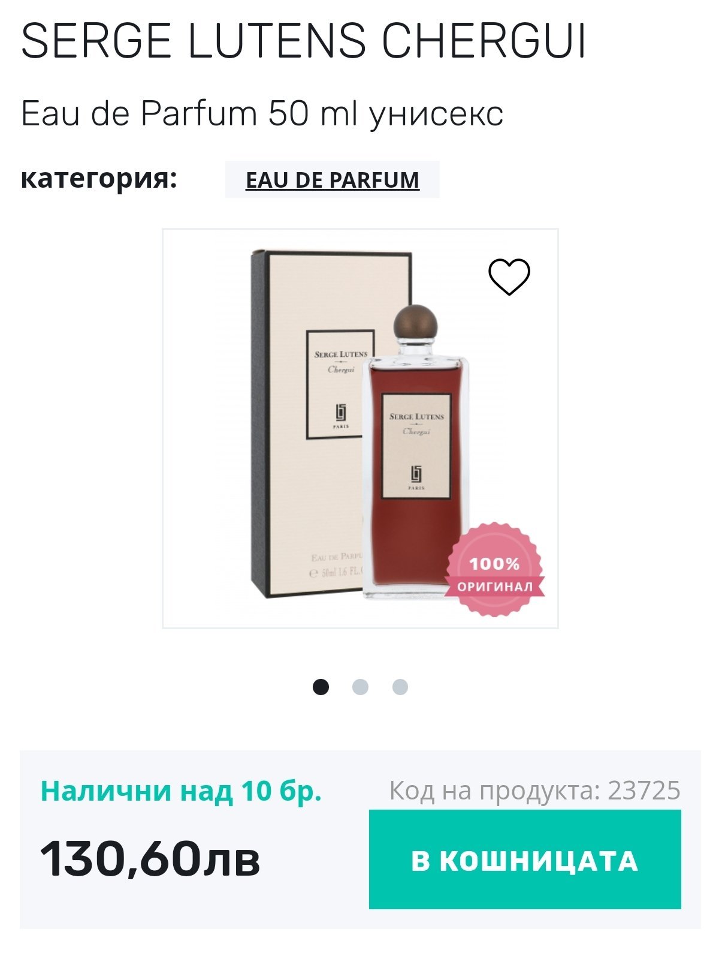Add to cart with В КОШНИЦАТА button
The width and height of the screenshot is (719, 953).
click(525, 859)
